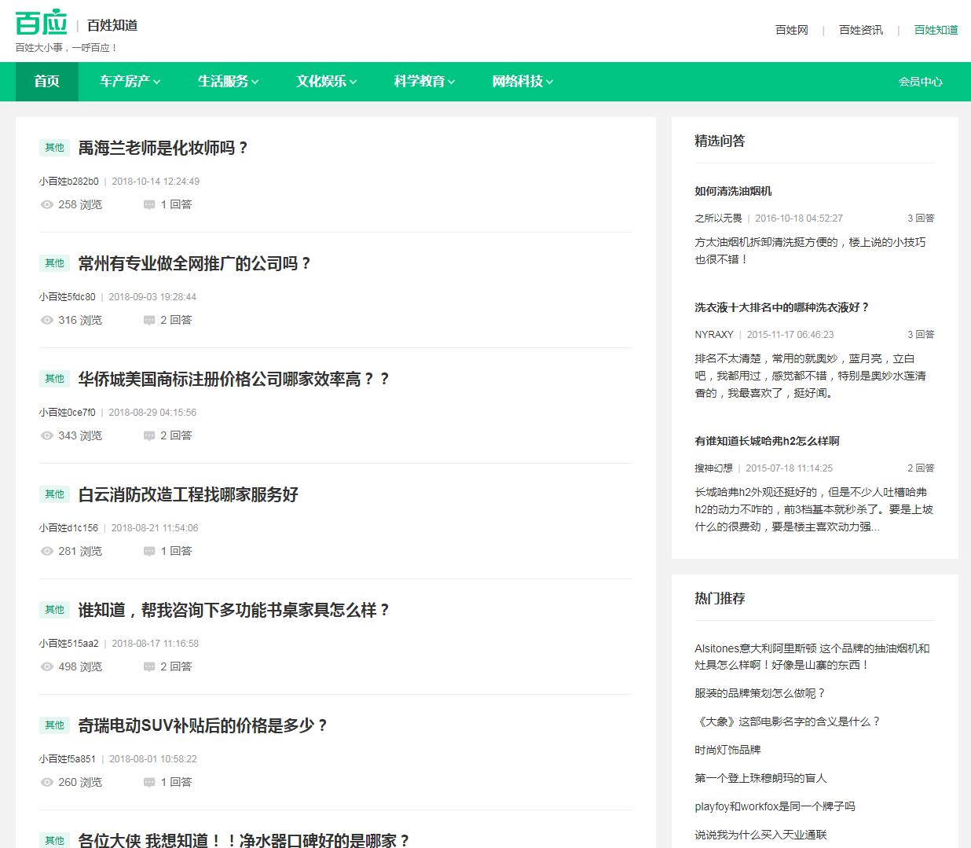Viewport: 971px width, 848px height.
Task: Click the eye icon beside 343 浏览
Action: [x=47, y=435]
